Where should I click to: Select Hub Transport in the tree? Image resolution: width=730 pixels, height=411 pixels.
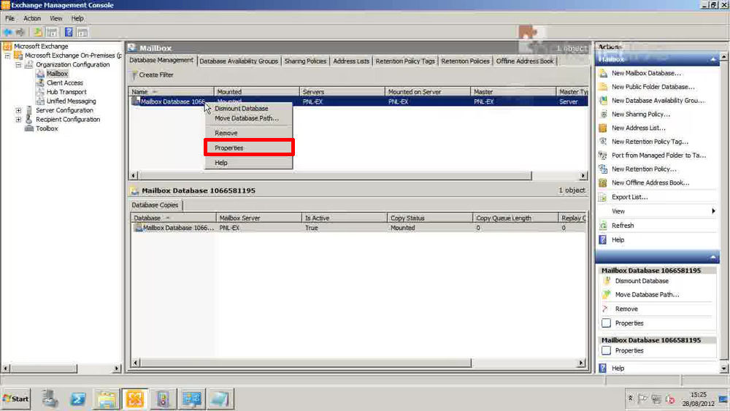click(x=66, y=92)
